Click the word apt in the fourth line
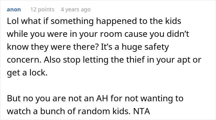Screen dimensions: 216x120 pyautogui.click(x=184, y=60)
